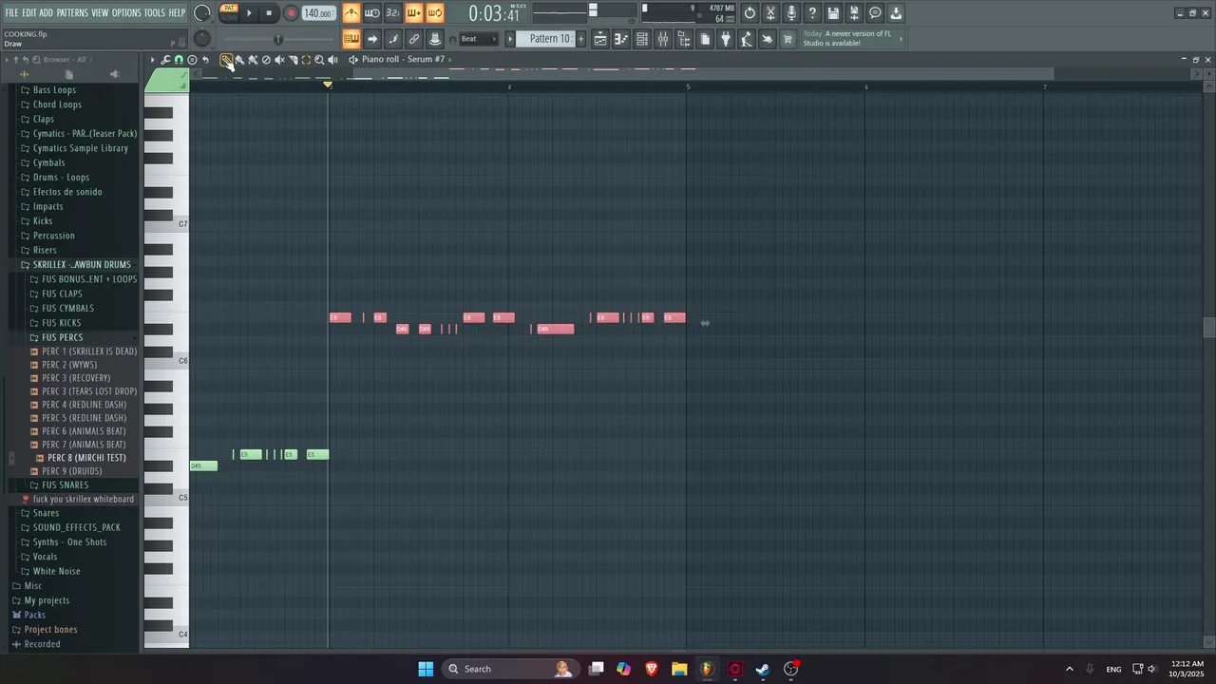Toggle wait for input before recording
The width and height of the screenshot is (1216, 684).
tap(372, 13)
